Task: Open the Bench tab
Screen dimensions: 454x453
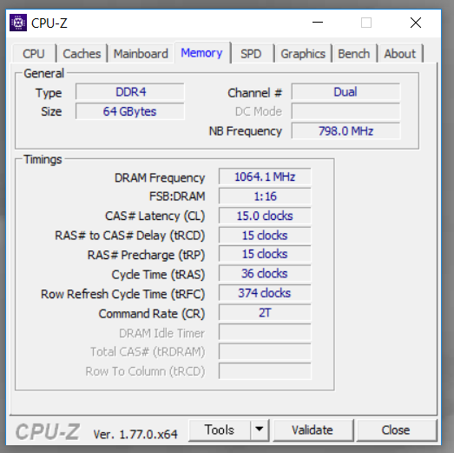Action: 354,54
